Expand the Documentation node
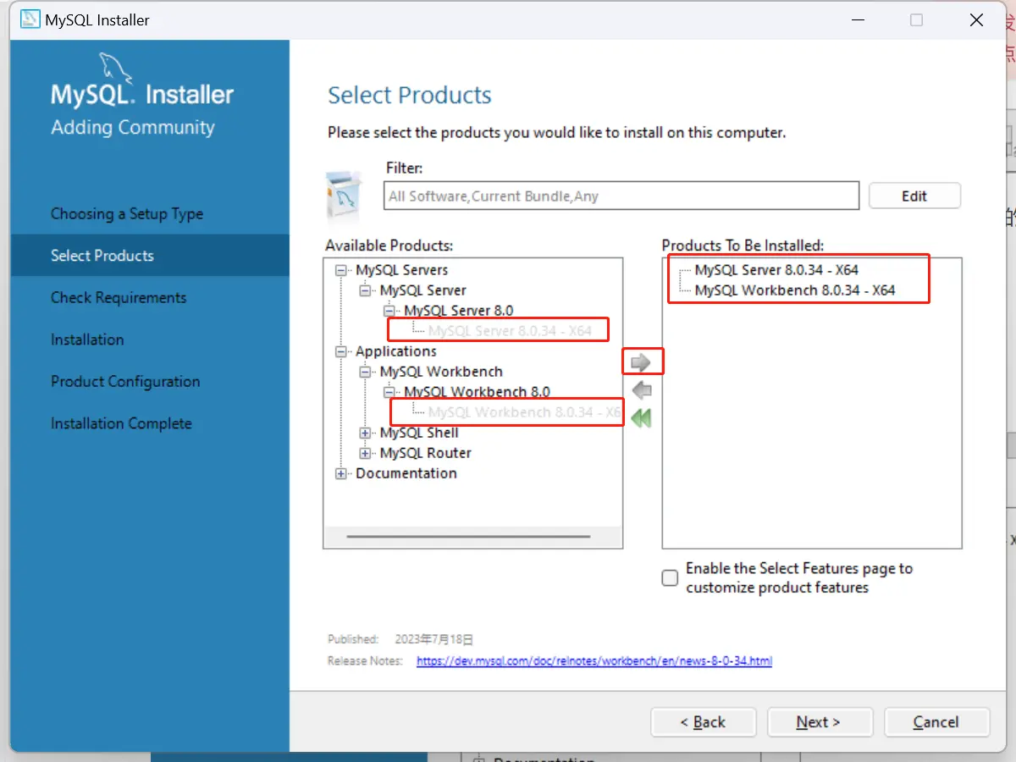The image size is (1016, 762). pyautogui.click(x=342, y=473)
